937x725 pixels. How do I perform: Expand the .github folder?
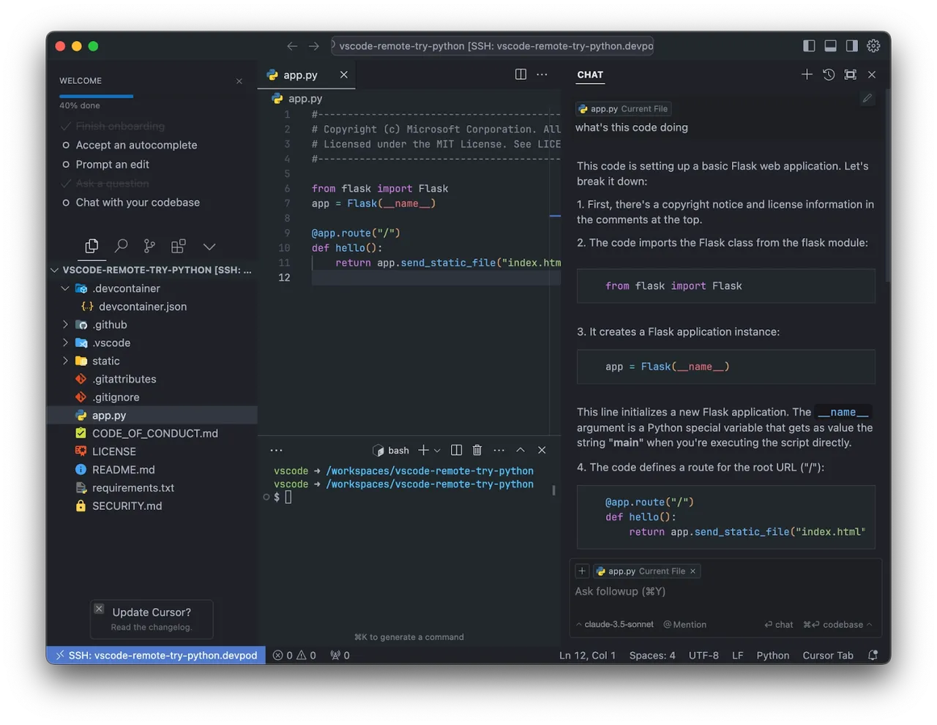(65, 325)
